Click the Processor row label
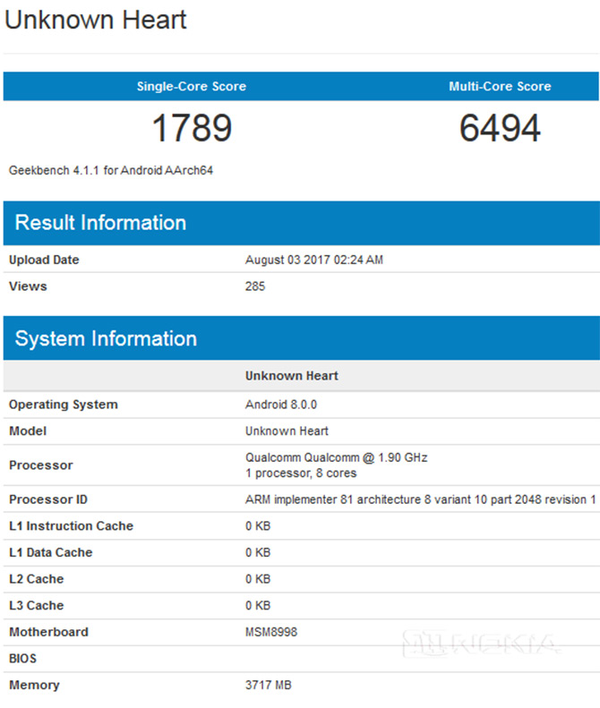The height and width of the screenshot is (708, 600). coord(40,465)
